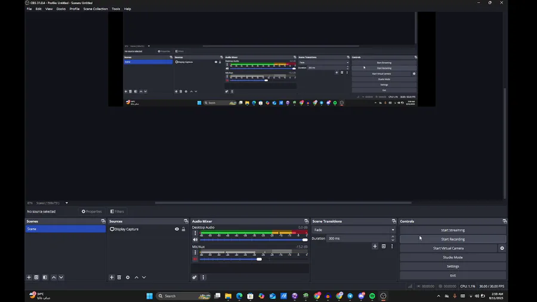Select Scene in Scenes list
537x302 pixels.
(66, 229)
